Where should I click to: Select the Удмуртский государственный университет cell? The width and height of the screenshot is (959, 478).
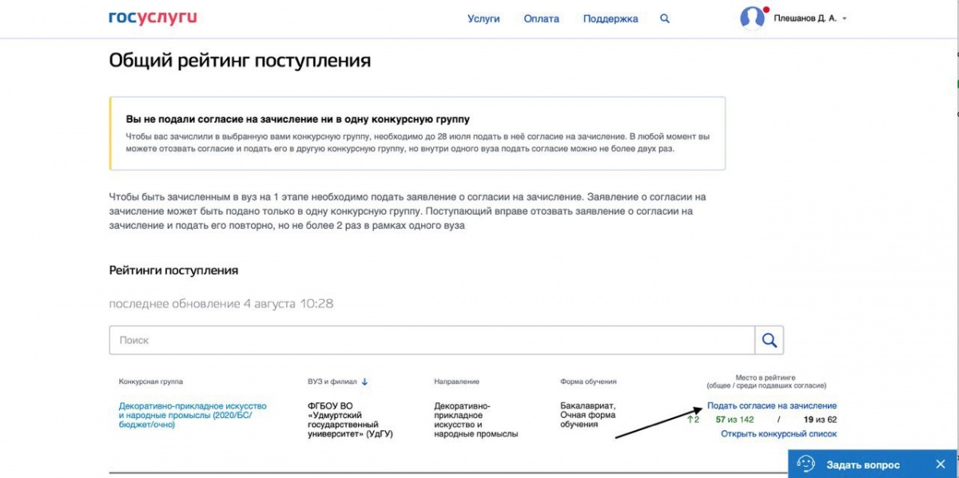tap(350, 420)
